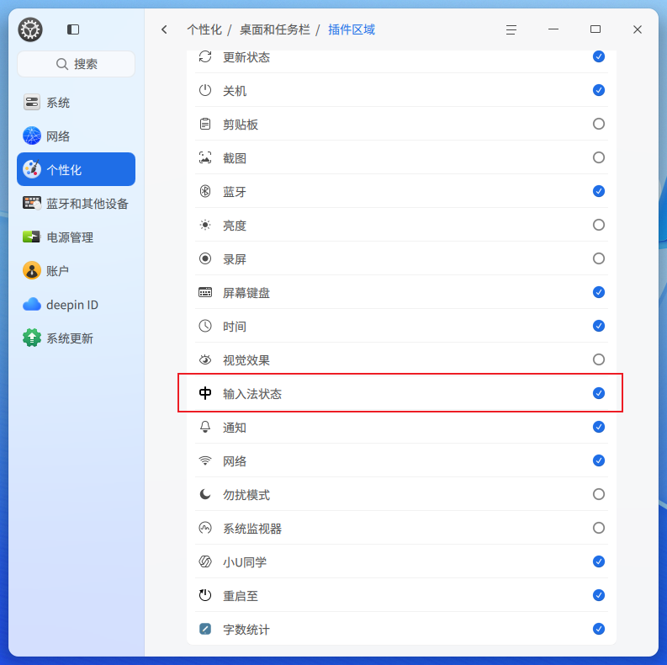Uncheck the 关机 plugin checkbox
The height and width of the screenshot is (665, 667).
coord(599,90)
